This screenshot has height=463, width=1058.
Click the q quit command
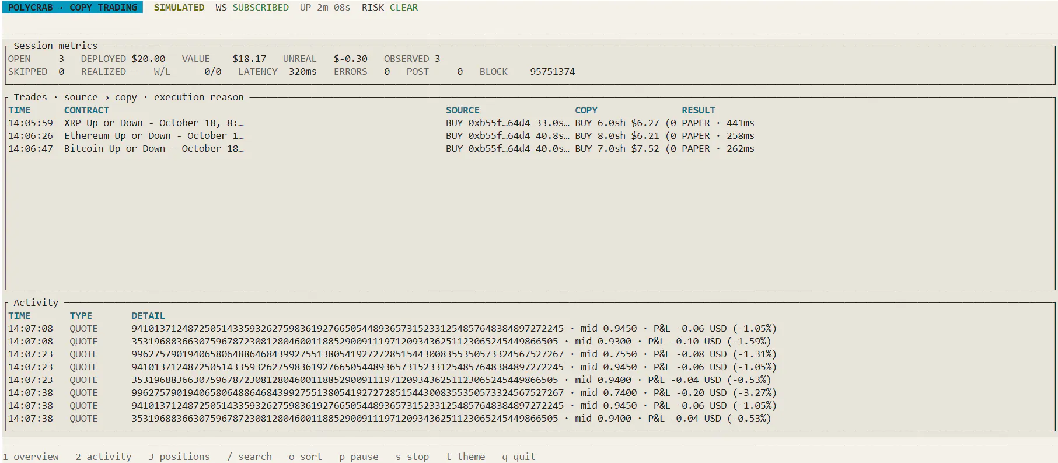519,457
